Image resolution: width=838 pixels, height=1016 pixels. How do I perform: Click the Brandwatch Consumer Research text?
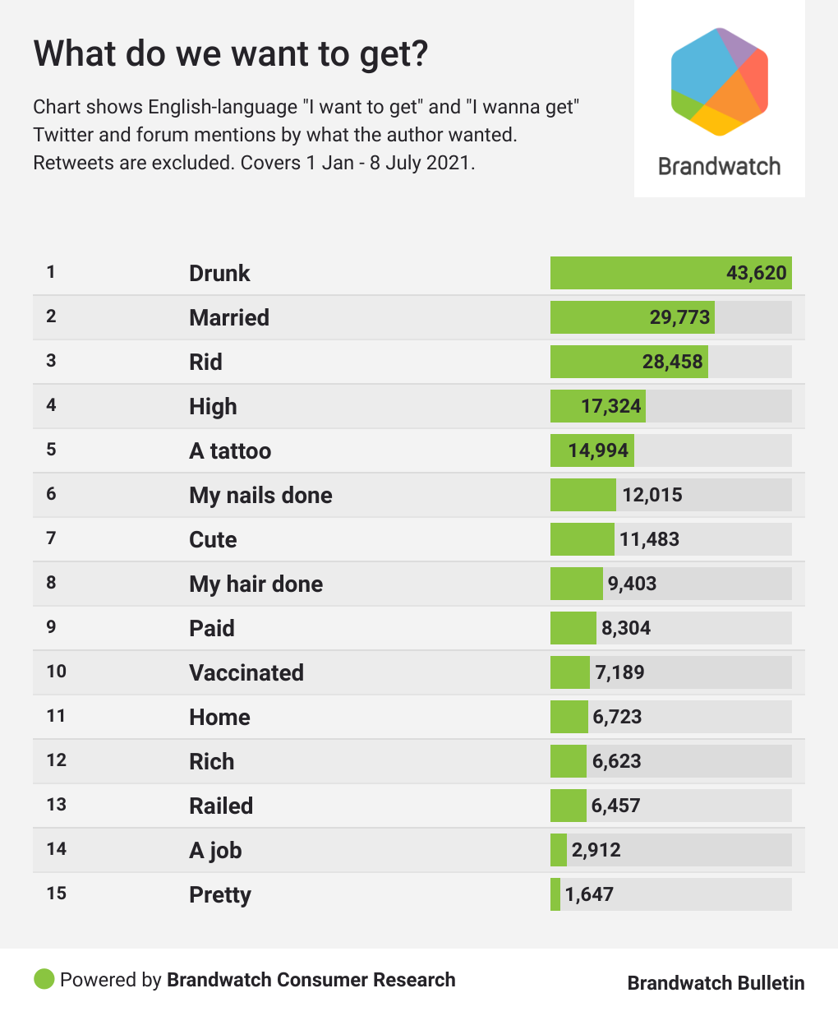(x=311, y=980)
